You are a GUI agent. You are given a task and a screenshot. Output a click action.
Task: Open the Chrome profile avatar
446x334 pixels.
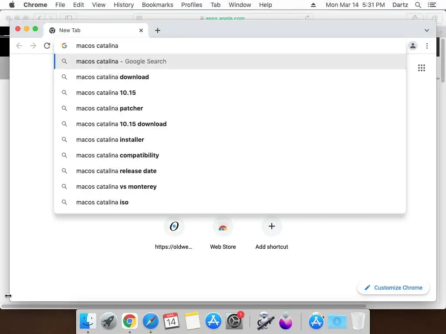tap(413, 46)
